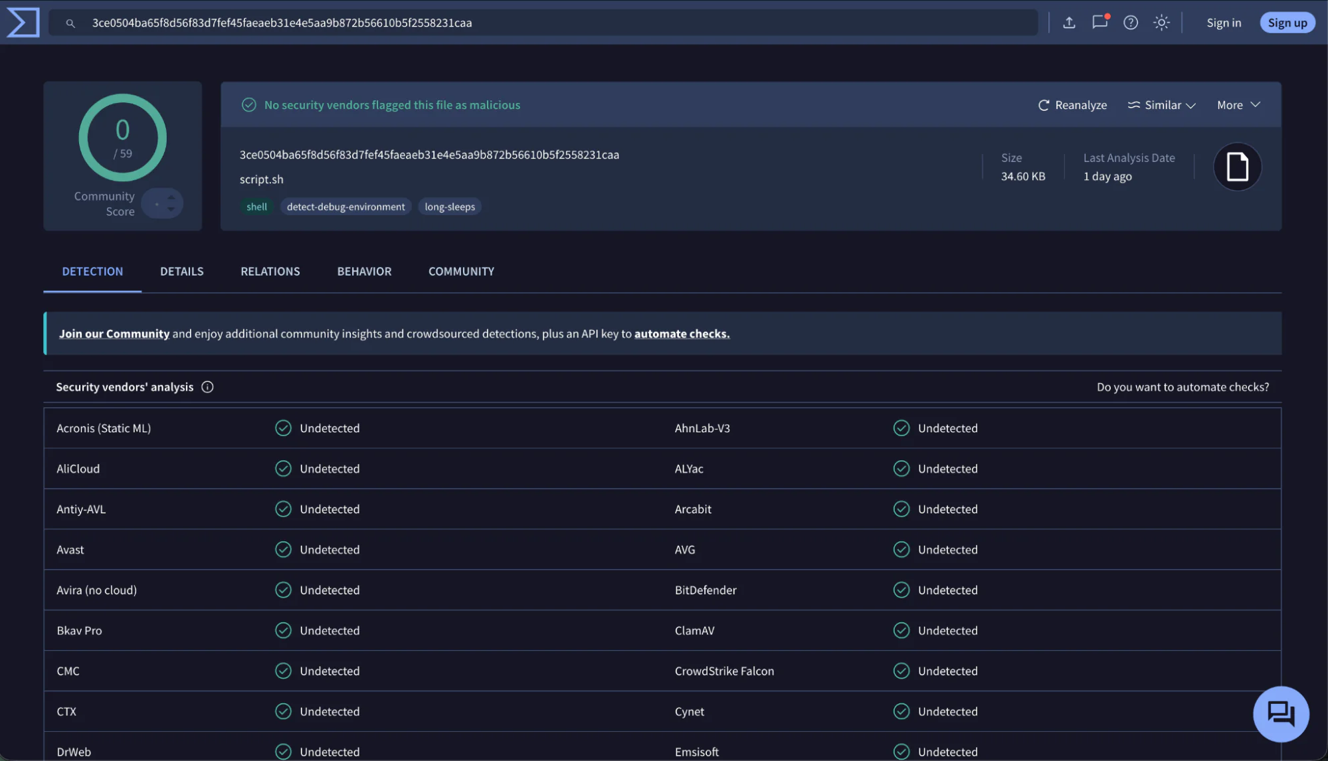Click the check icon in CTX row
This screenshot has width=1328, height=761.
(283, 712)
